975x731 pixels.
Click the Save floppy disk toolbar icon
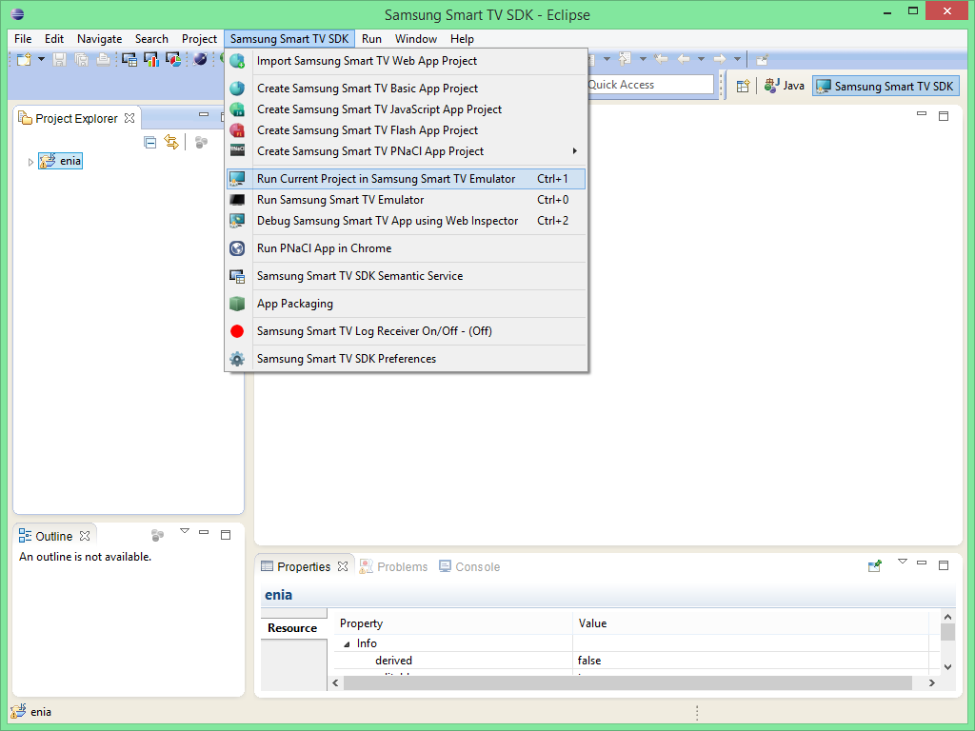(x=60, y=60)
